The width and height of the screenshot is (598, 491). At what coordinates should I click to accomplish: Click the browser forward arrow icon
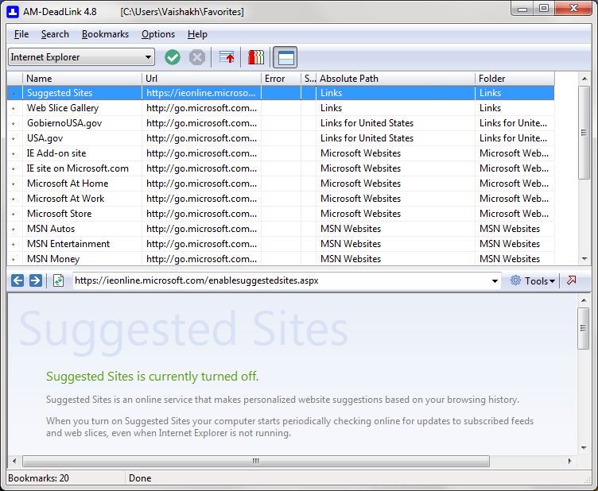click(36, 280)
